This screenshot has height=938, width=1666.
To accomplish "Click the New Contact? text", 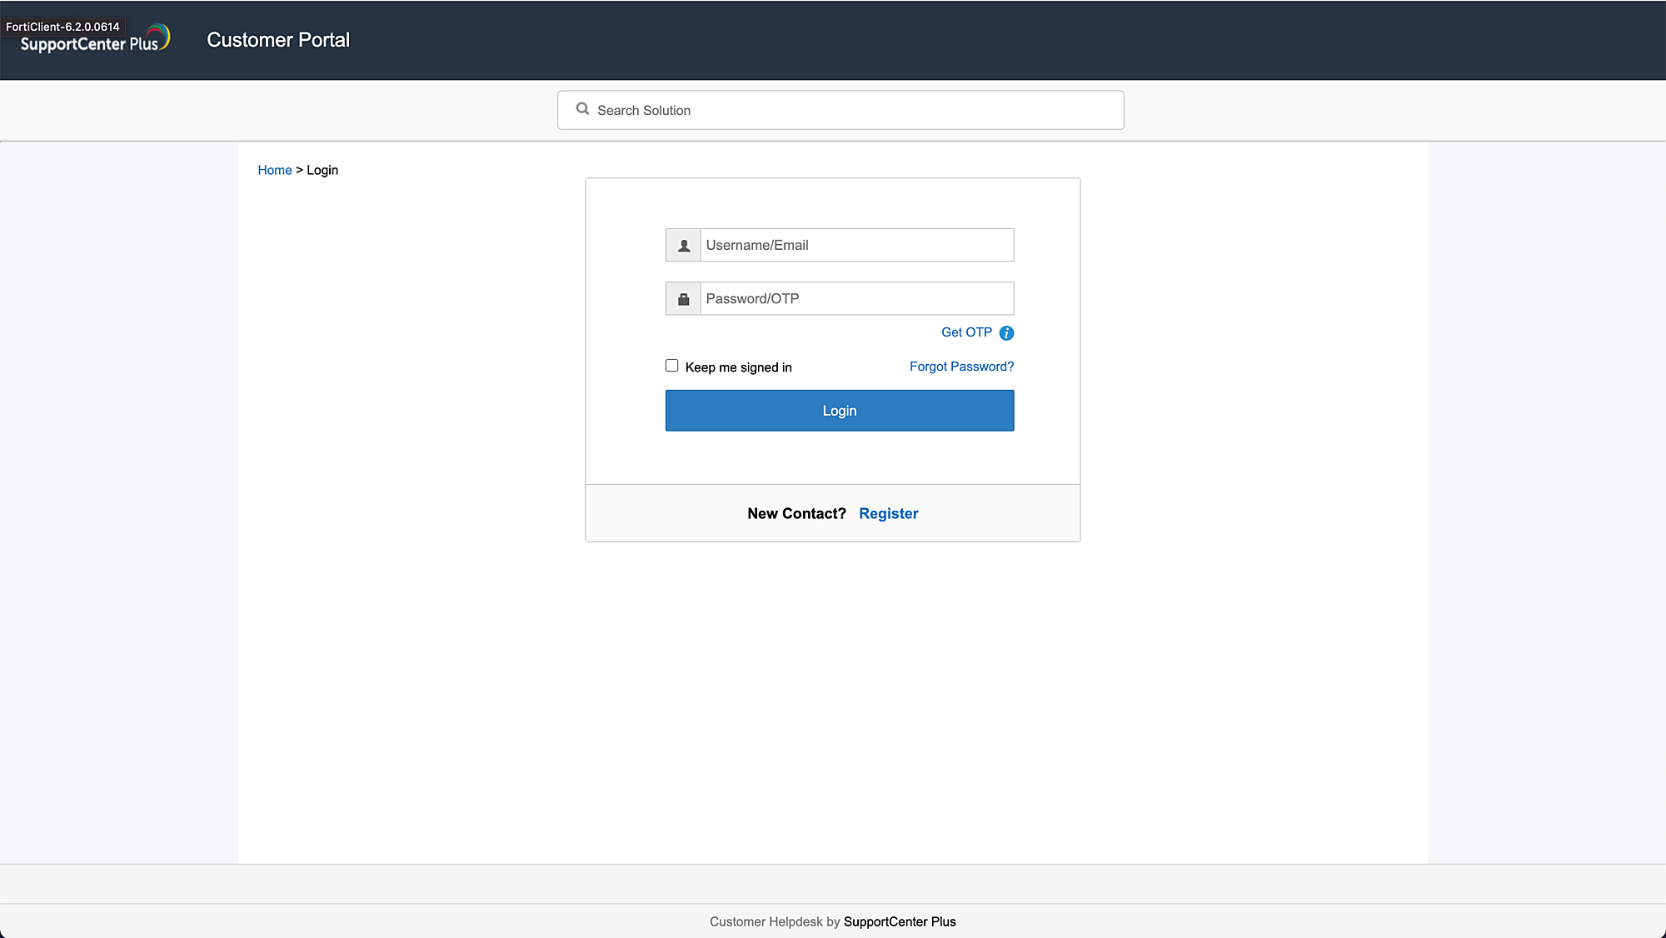I will coord(796,513).
